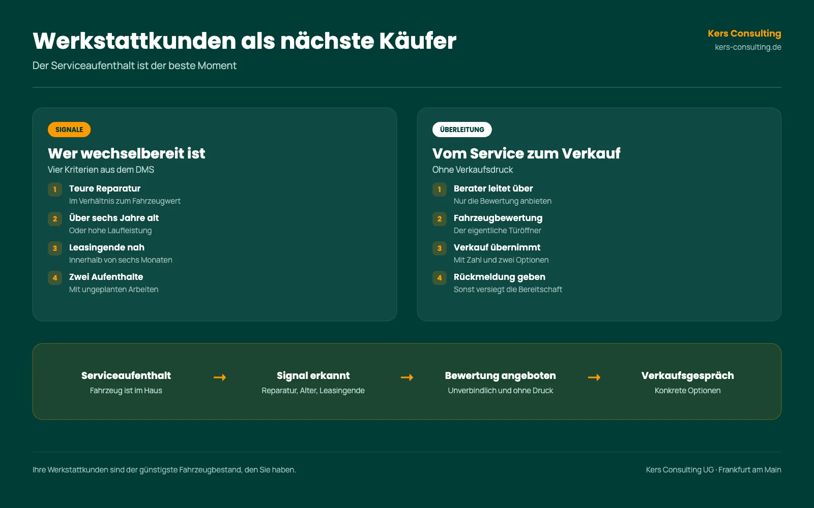
Task: Click the Serviceaufenthalt flow step
Action: [x=126, y=382]
